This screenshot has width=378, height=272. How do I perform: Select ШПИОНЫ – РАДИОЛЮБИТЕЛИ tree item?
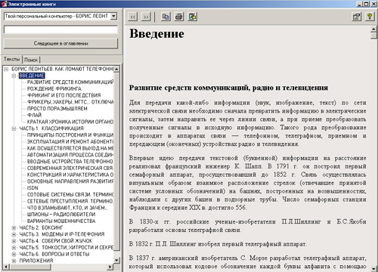pos(61,215)
